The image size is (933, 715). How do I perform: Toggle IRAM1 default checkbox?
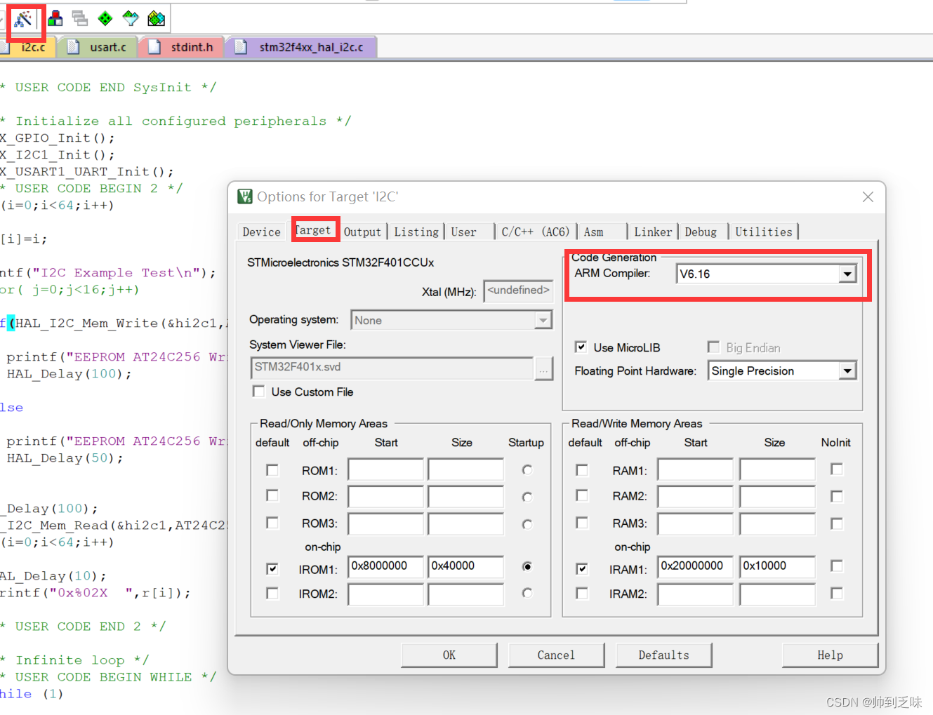coord(581,568)
